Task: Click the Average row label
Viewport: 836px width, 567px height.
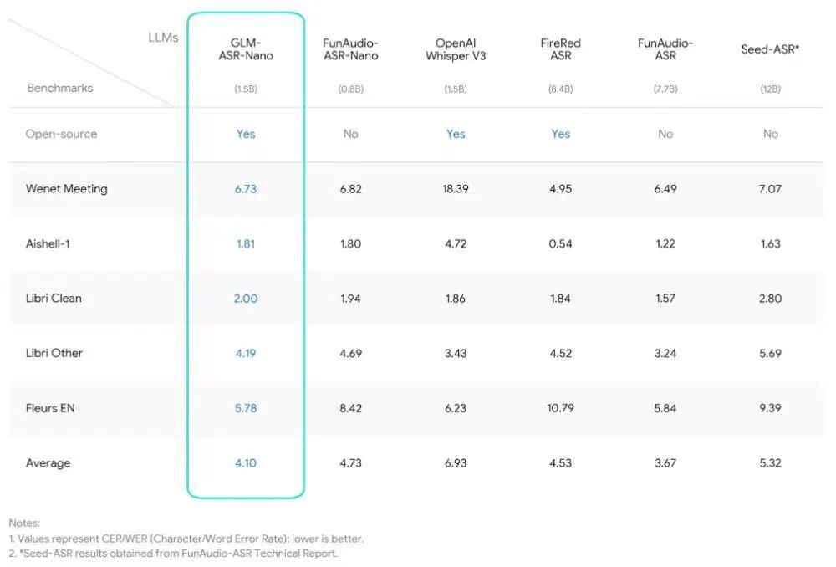Action: point(48,463)
